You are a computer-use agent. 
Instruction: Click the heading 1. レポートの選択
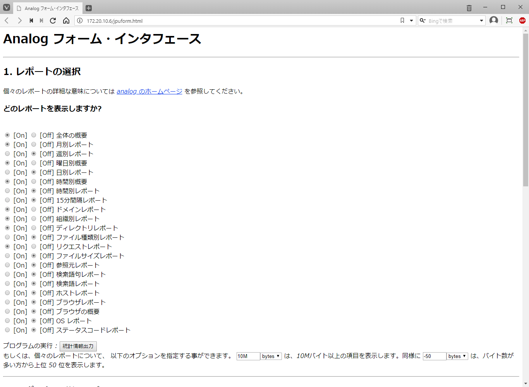coord(42,72)
